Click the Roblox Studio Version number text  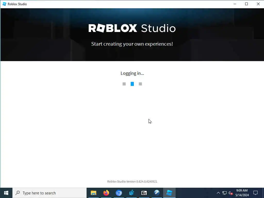[132, 181]
